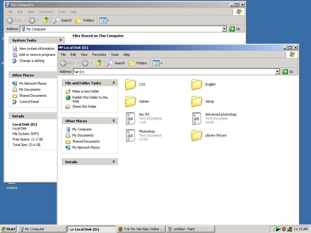The height and width of the screenshot is (233, 311).
Task: Open My Documents in Local Disk Other Places
Action: [80, 136]
